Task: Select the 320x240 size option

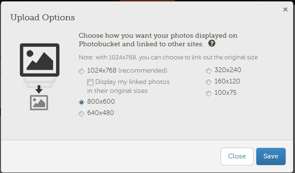Action: point(209,71)
